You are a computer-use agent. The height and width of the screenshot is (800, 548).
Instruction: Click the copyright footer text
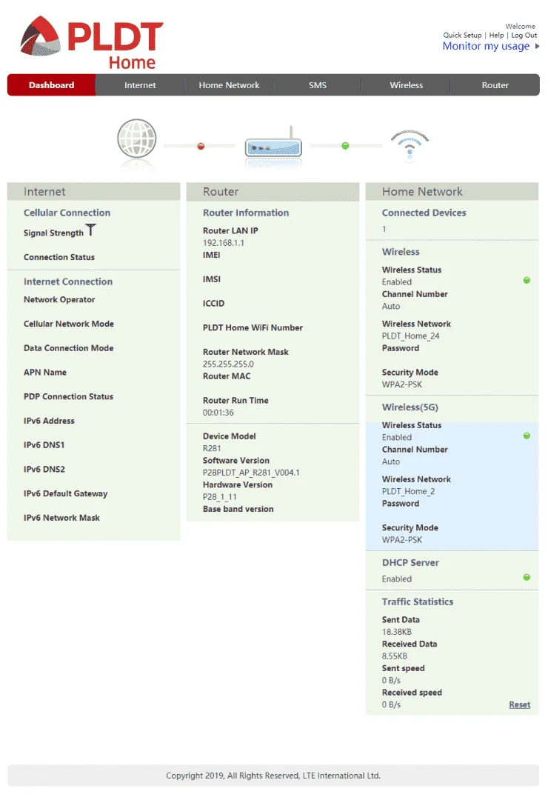click(x=273, y=776)
